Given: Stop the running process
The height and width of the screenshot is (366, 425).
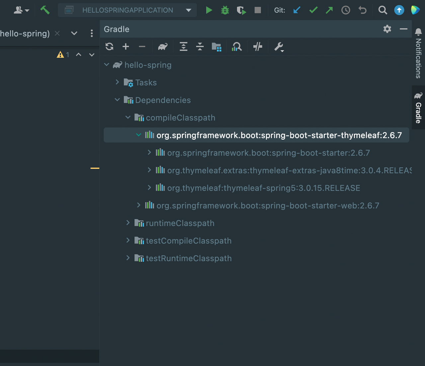Looking at the screenshot, I should [x=258, y=10].
